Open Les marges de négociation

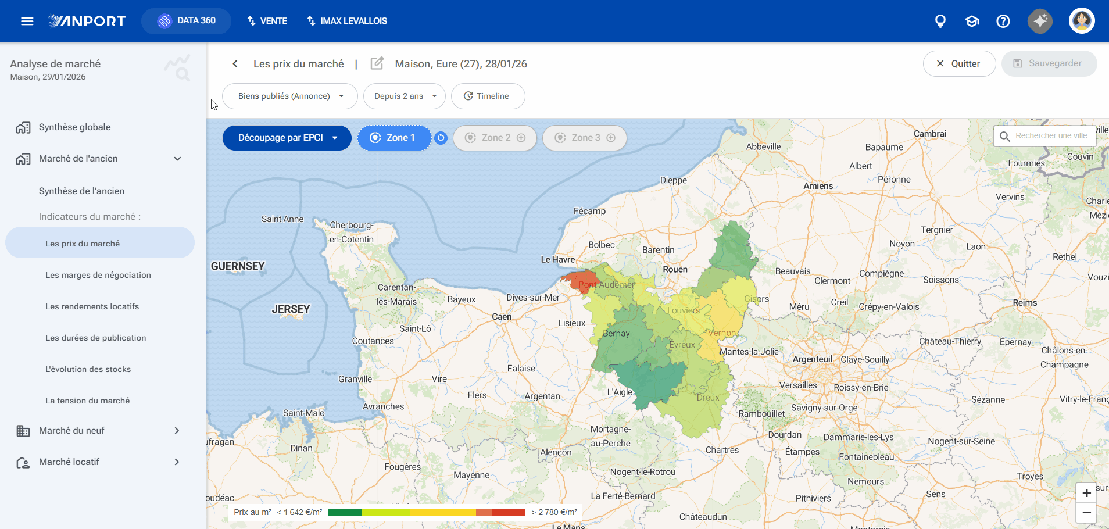[x=99, y=275]
